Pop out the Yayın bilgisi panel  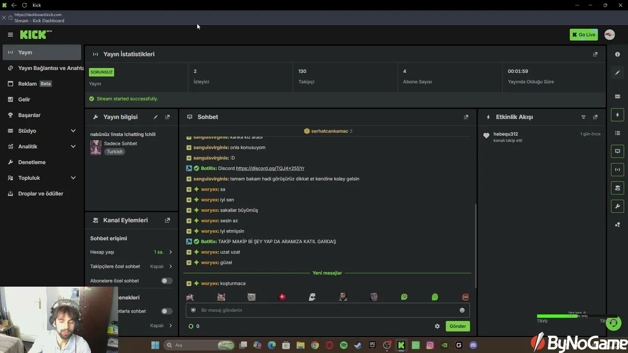click(167, 117)
